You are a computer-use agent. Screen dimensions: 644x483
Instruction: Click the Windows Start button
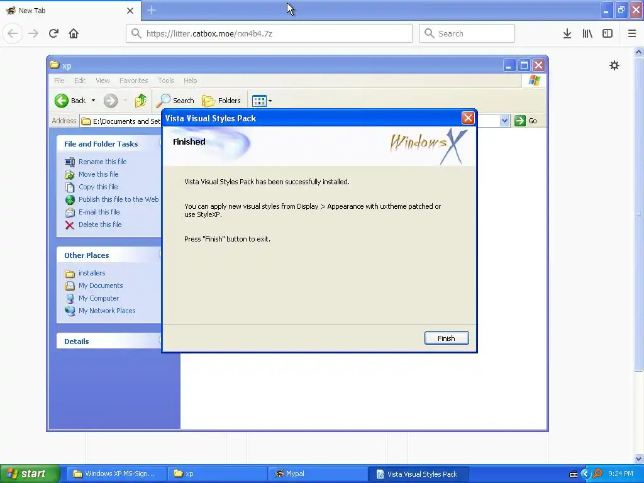(30, 474)
